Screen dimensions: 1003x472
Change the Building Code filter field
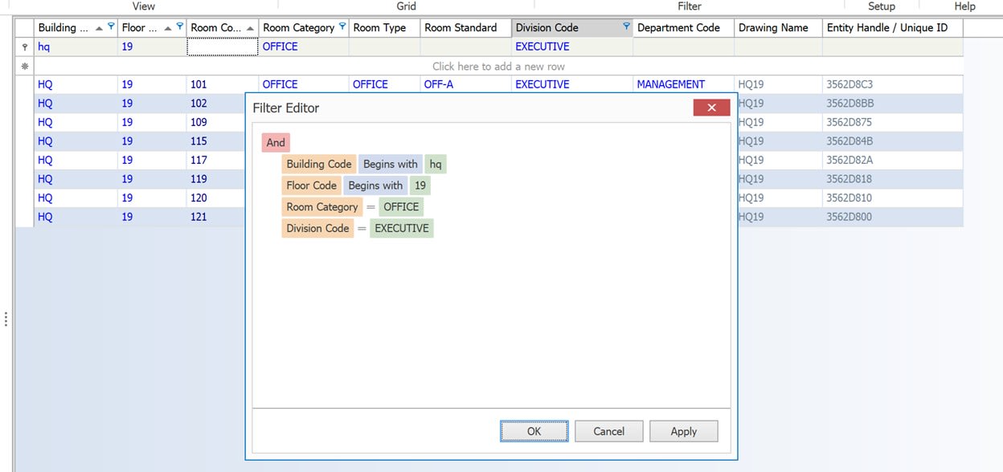click(319, 164)
